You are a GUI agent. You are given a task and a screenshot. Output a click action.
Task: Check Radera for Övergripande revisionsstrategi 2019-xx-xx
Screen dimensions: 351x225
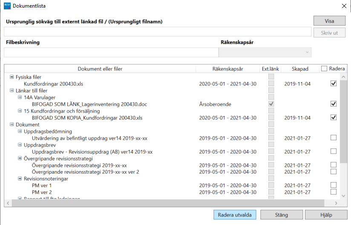[333, 165]
